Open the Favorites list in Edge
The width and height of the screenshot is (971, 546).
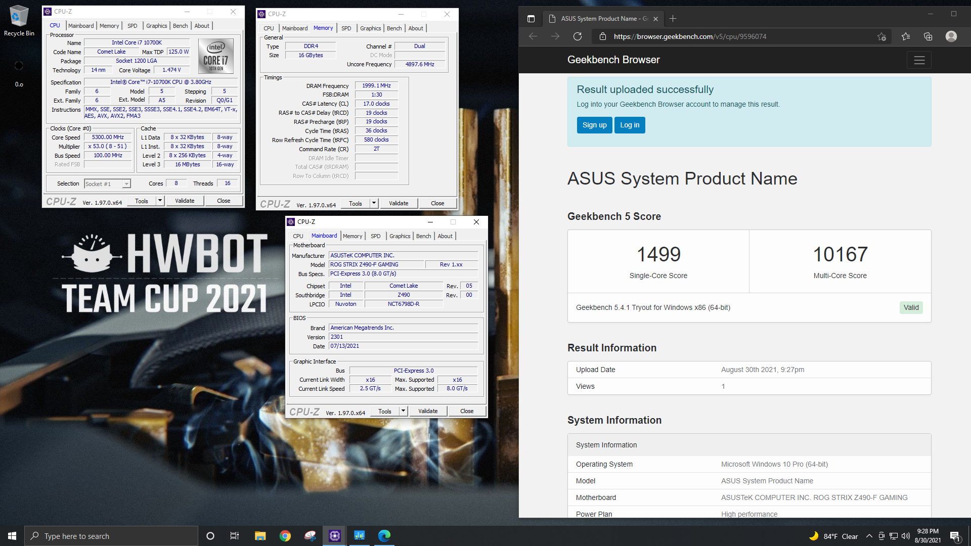[906, 36]
